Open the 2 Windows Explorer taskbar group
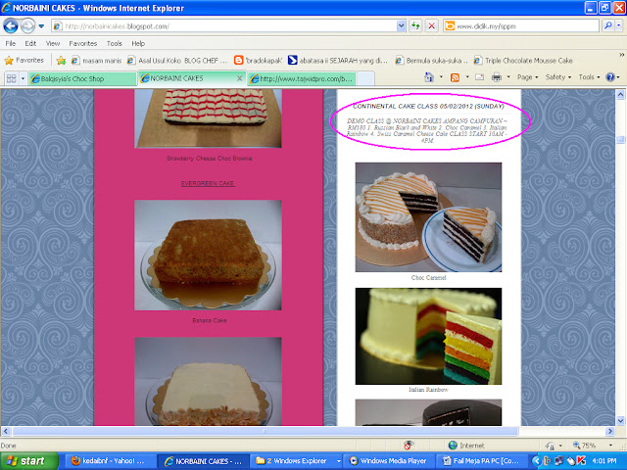Screen dimensions: 627x470 [298, 461]
